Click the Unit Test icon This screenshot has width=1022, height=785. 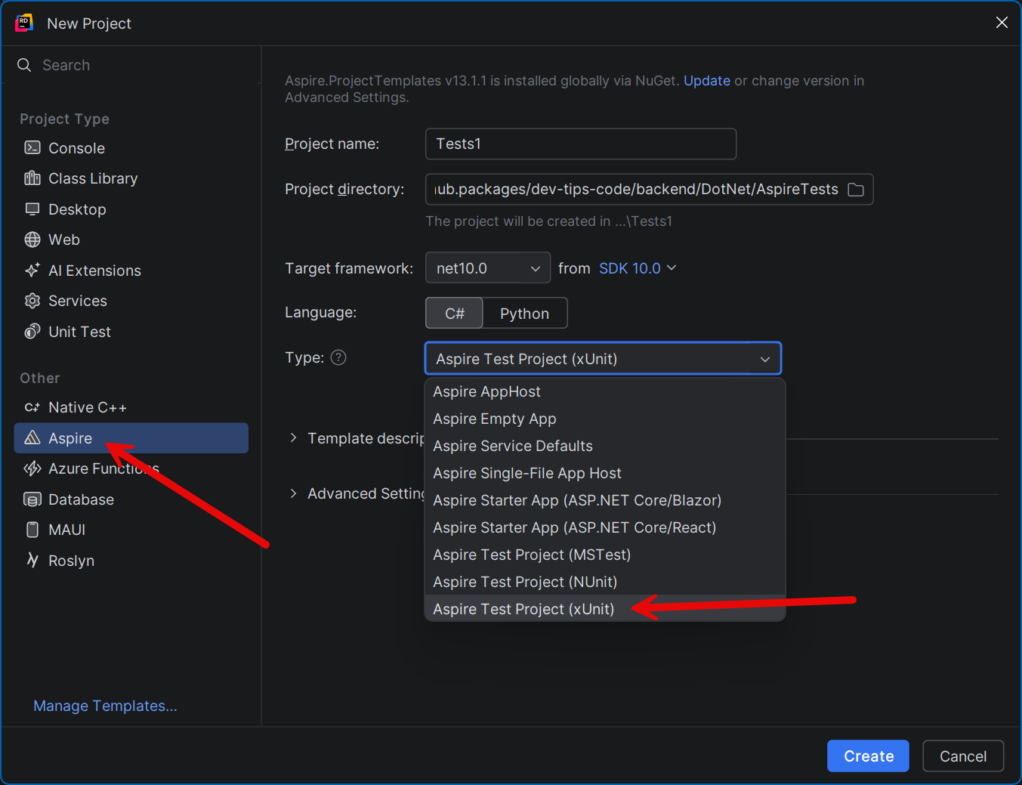tap(32, 331)
